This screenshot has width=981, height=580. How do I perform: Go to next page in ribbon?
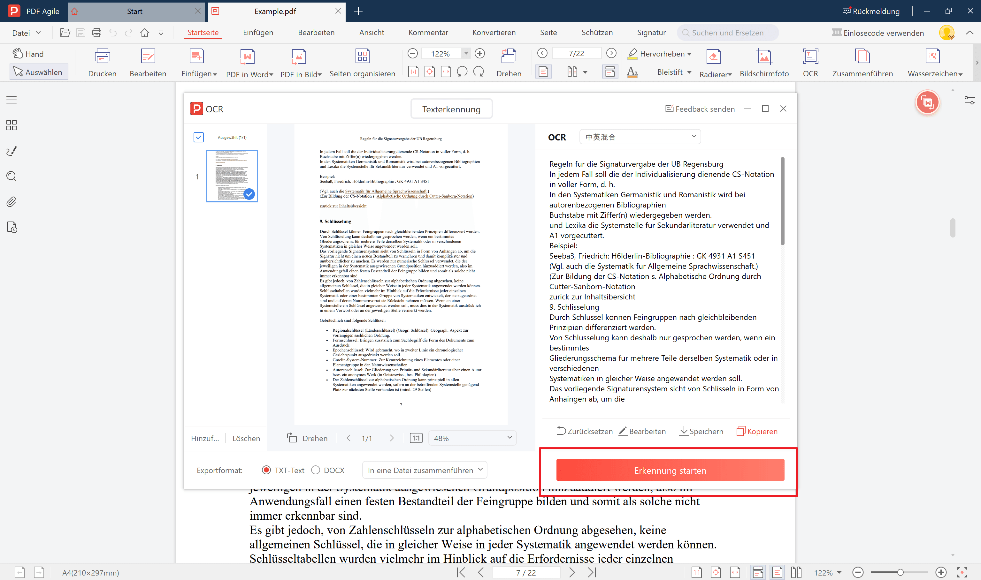coord(611,53)
